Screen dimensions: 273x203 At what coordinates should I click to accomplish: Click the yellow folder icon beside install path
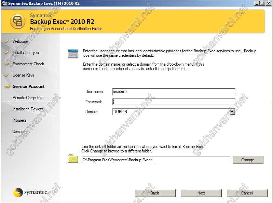point(73,159)
